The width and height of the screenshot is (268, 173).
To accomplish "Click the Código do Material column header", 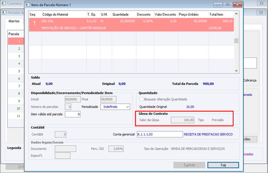I will click(x=64, y=15).
